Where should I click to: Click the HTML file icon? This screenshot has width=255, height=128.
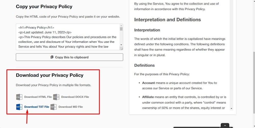point(19,97)
